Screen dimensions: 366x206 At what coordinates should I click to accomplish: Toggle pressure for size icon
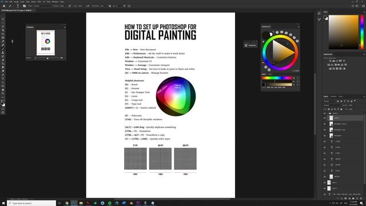(124, 6)
